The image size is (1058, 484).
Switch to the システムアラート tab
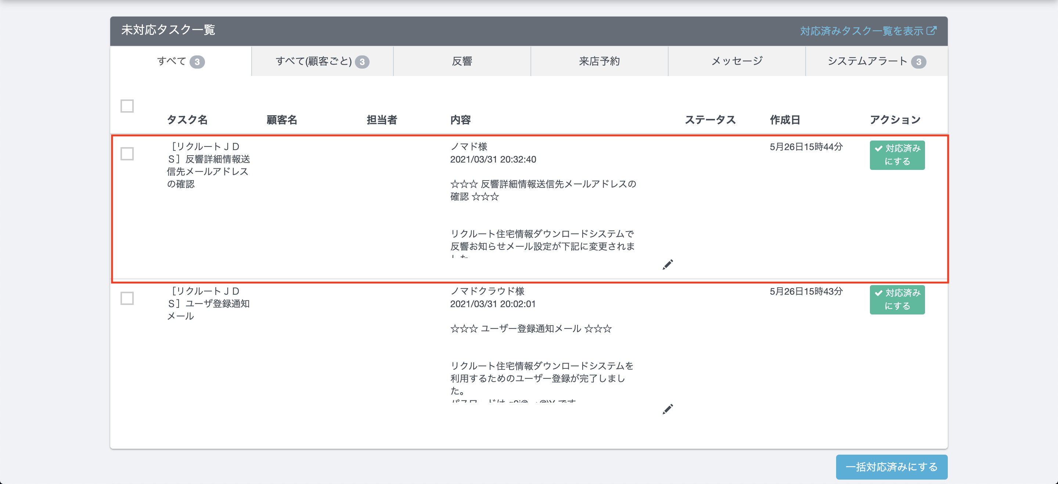pyautogui.click(x=877, y=62)
